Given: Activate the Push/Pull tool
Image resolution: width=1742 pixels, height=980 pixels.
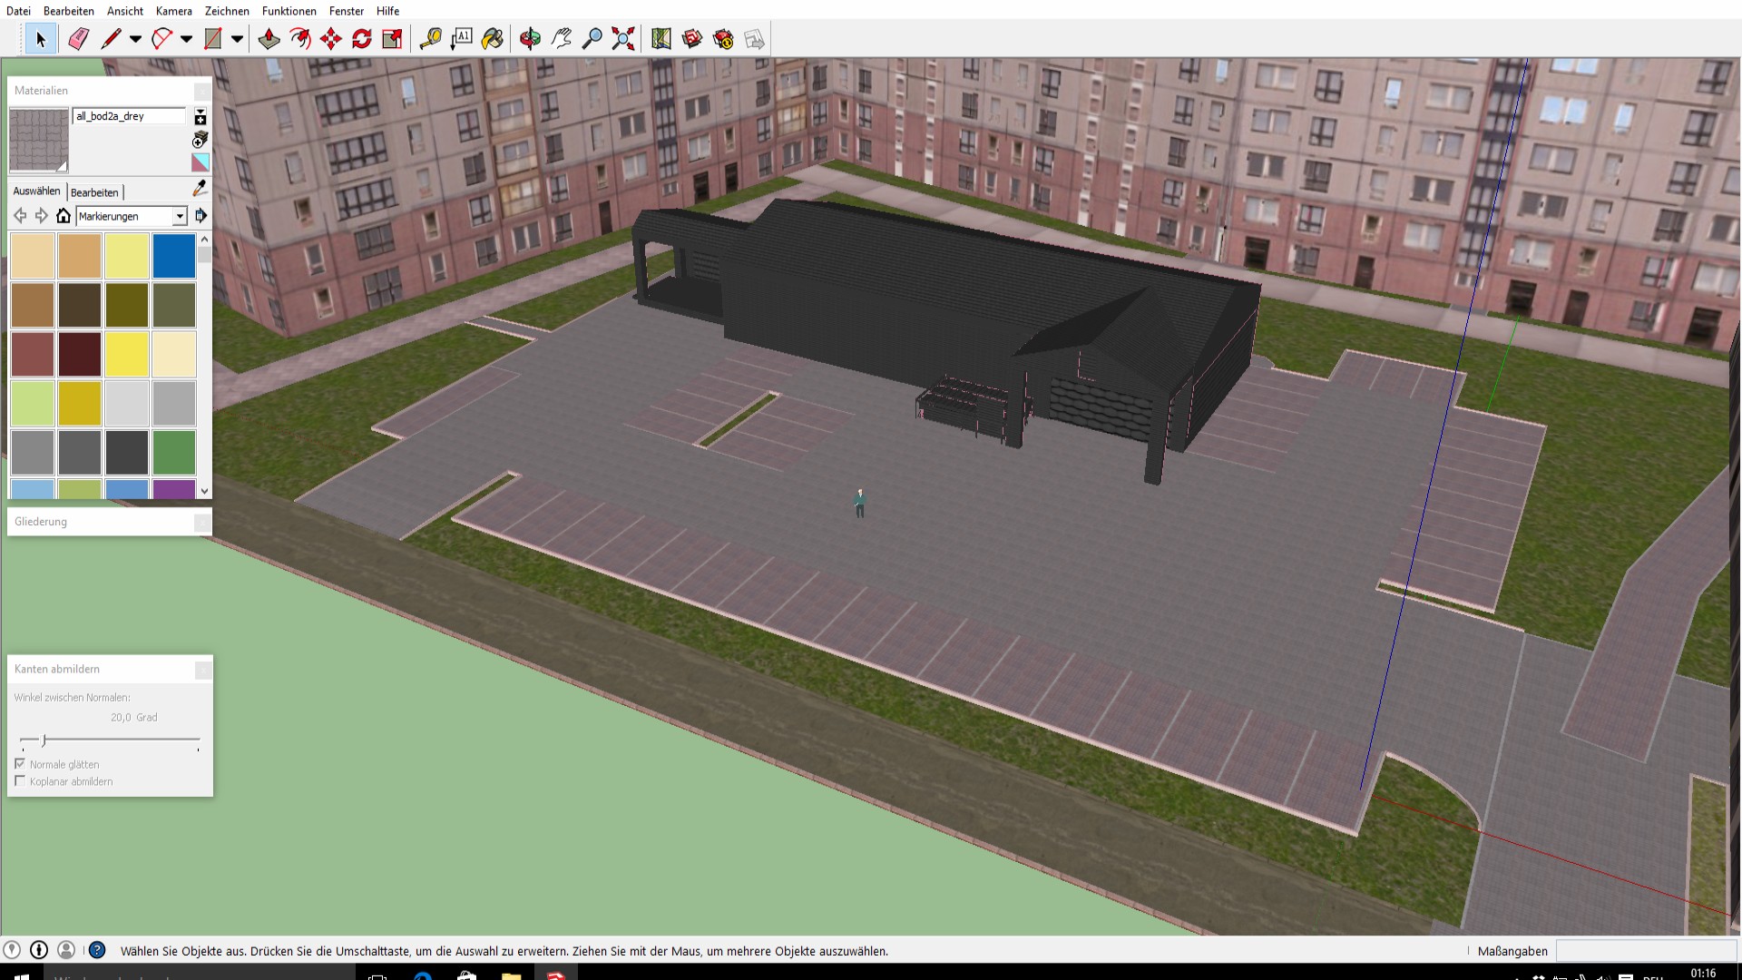Looking at the screenshot, I should pos(269,39).
